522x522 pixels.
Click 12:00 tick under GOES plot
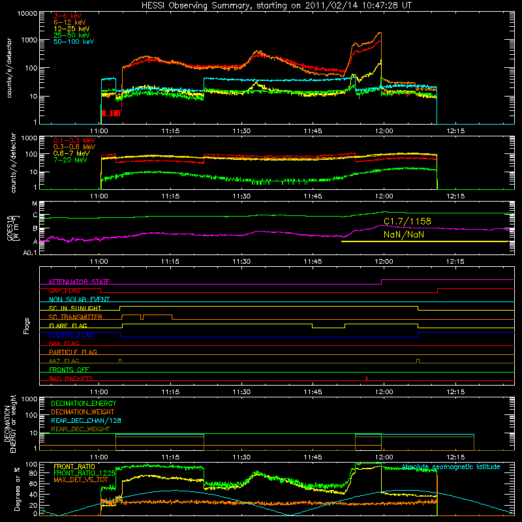[x=384, y=262]
